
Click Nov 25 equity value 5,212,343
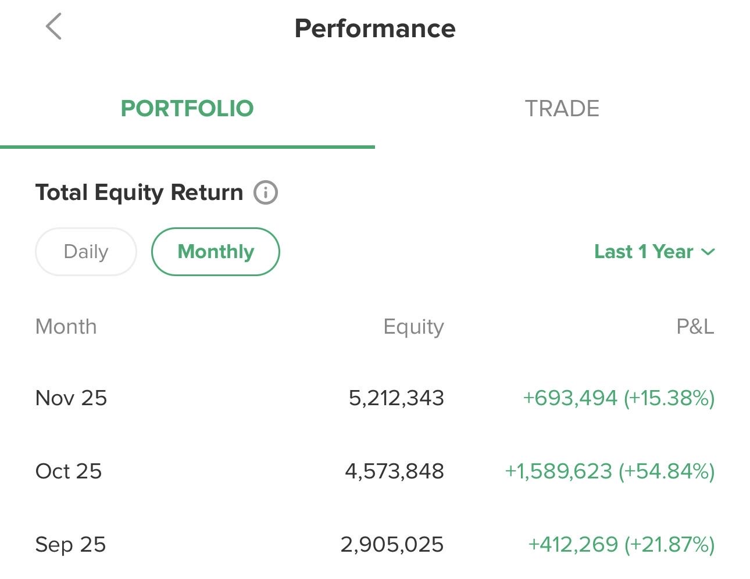pos(397,398)
